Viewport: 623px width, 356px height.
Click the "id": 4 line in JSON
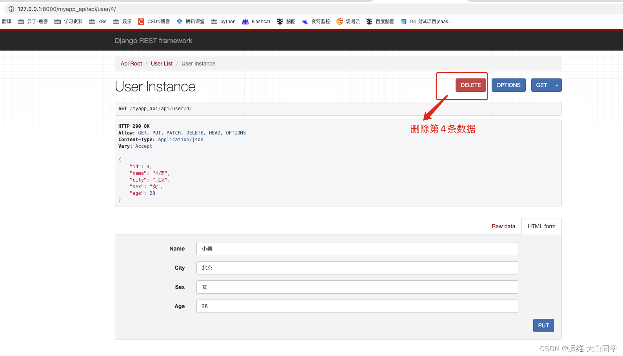[141, 167]
